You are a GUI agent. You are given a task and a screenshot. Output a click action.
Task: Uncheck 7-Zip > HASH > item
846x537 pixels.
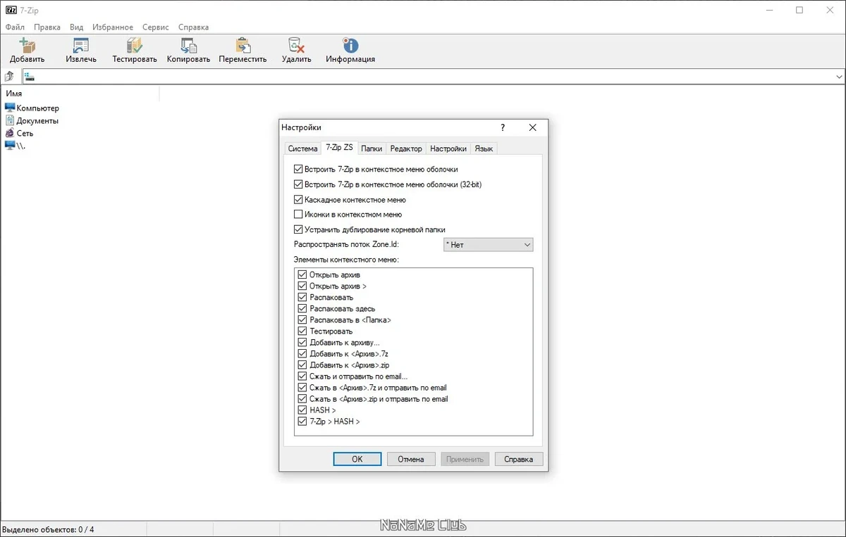[302, 422]
